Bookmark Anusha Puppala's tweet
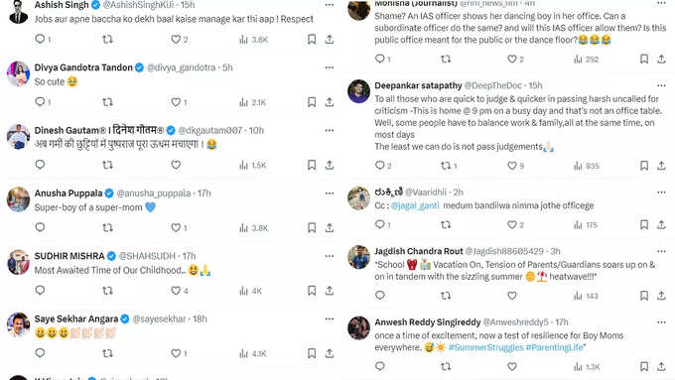The image size is (675, 380). 312,227
